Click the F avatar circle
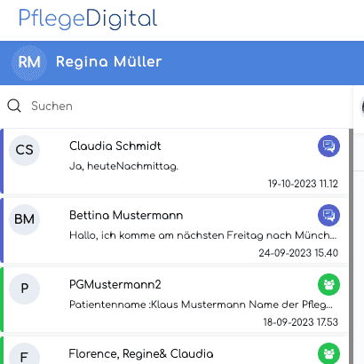 [24, 354]
